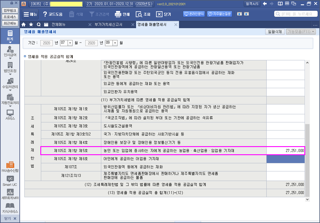The height and width of the screenshot is (223, 320).
Task: Open 세무회계MRI
Action: coord(10,194)
